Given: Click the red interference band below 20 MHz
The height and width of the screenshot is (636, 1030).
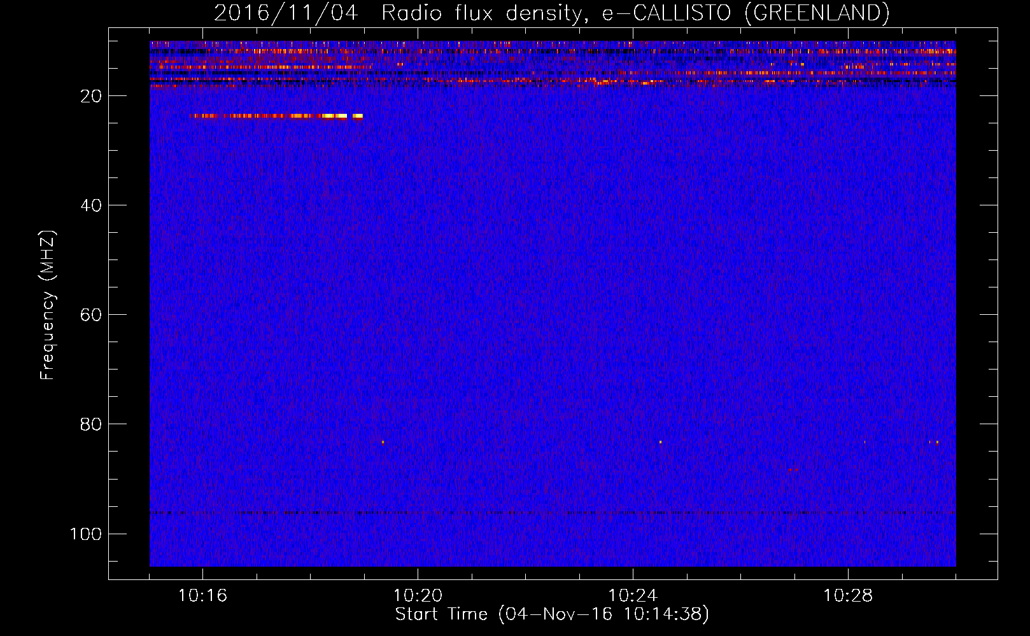Looking at the screenshot, I should pos(553,81).
